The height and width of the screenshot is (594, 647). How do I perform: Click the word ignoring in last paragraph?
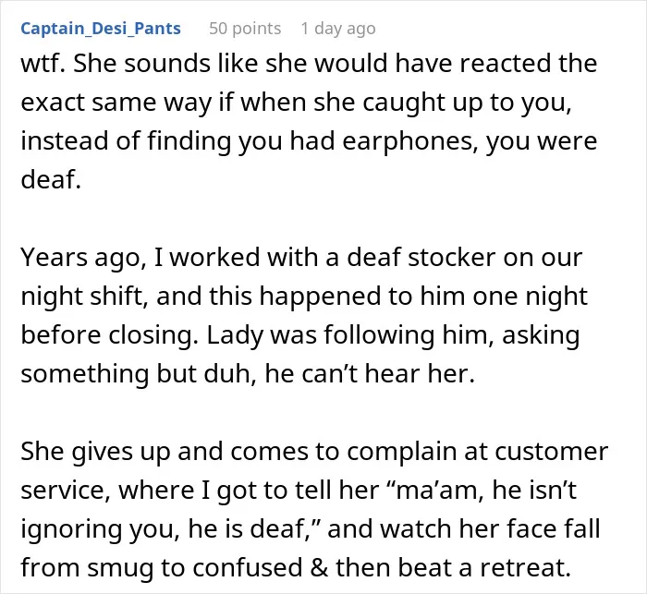pyautogui.click(x=71, y=528)
